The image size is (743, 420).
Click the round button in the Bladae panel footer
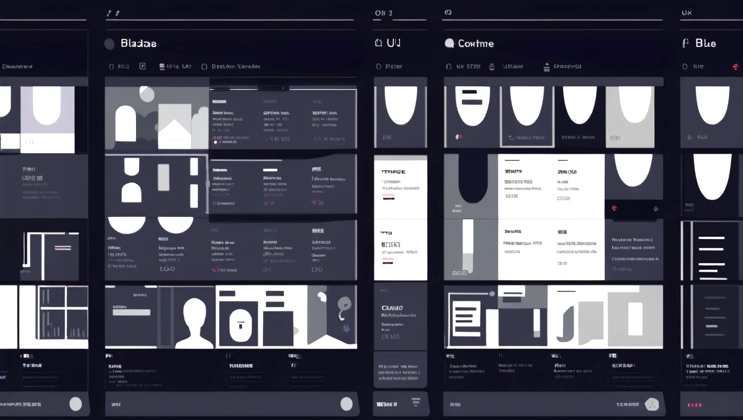346,404
